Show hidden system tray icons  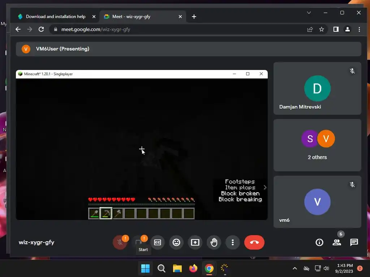[x=295, y=268]
